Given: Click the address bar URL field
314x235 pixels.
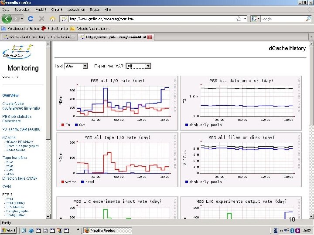Looking at the screenshot, I should click(152, 19).
